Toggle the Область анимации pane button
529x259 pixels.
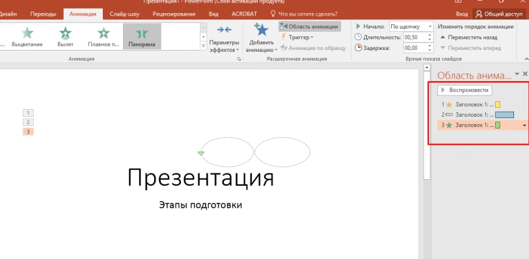(x=310, y=27)
